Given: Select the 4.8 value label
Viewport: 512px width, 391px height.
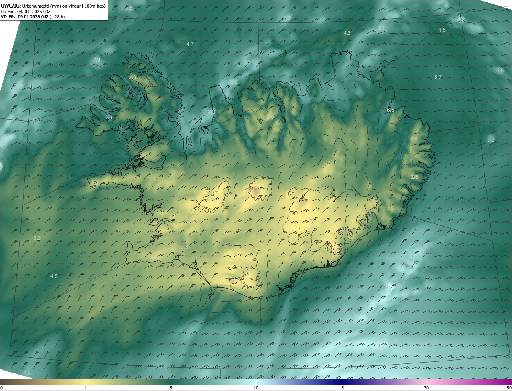Looking at the screenshot, I should point(442,30).
